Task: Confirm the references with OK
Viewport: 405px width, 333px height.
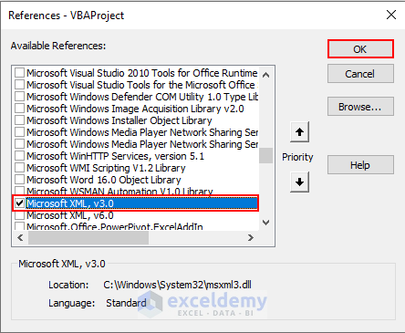Action: tap(360, 49)
